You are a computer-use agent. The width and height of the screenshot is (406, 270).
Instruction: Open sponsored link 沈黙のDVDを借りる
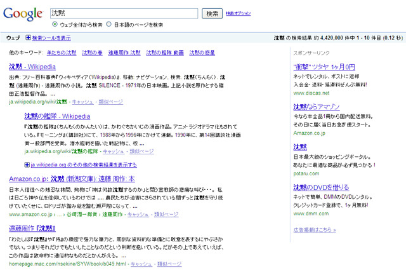[322, 187]
